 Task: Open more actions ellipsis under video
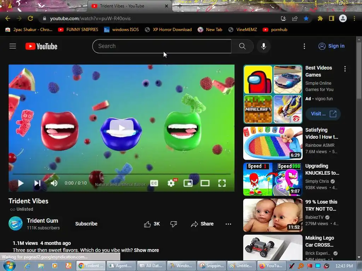pyautogui.click(x=228, y=224)
